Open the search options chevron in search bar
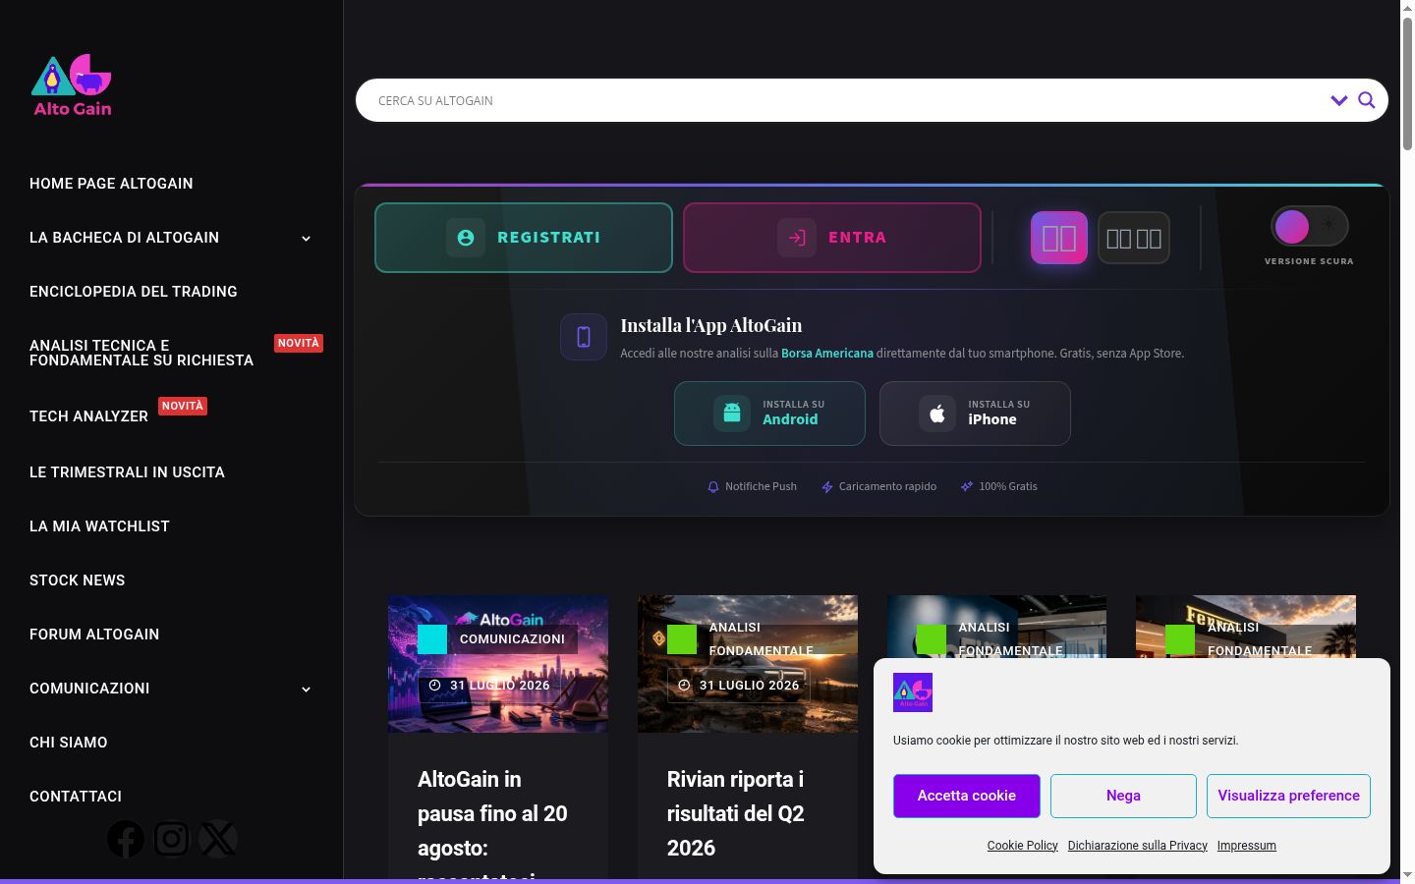The image size is (1415, 884). coord(1338,100)
